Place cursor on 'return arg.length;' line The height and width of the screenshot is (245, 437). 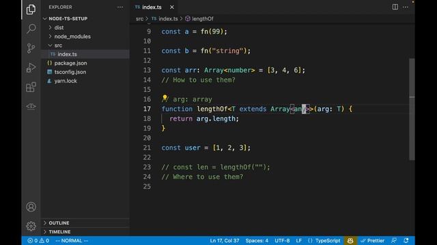(204, 119)
